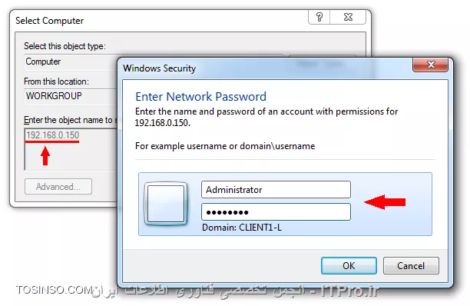Select the WORKGROUP location field
This screenshot has height=306, width=470.
[71, 96]
